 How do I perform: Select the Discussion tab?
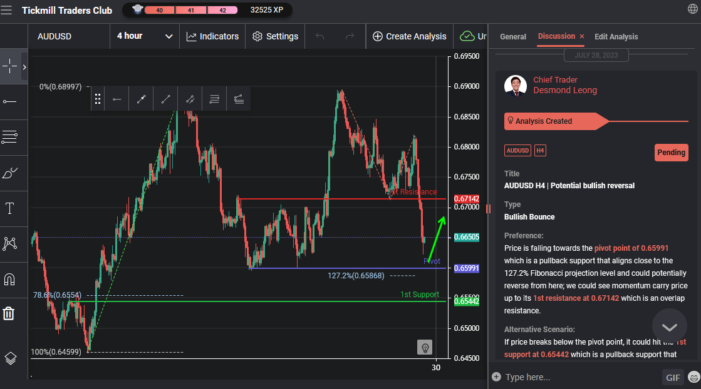[556, 36]
